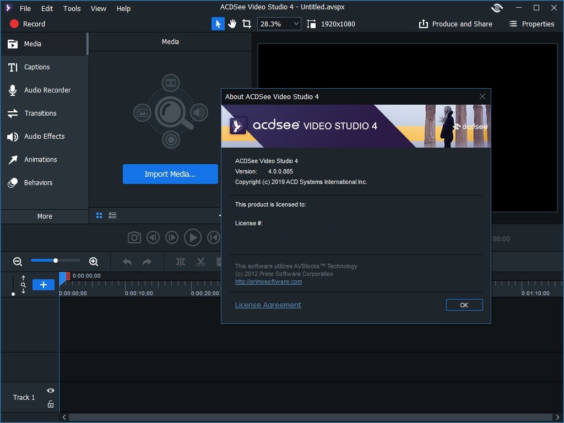
Task: Redo the last action
Action: point(147,262)
